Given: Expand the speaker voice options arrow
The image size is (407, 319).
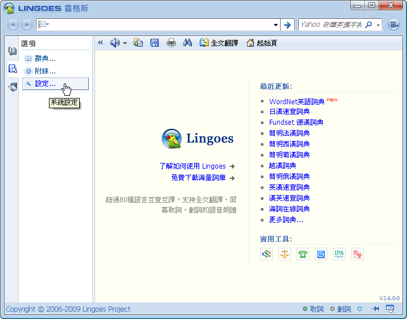Looking at the screenshot, I should (x=125, y=43).
